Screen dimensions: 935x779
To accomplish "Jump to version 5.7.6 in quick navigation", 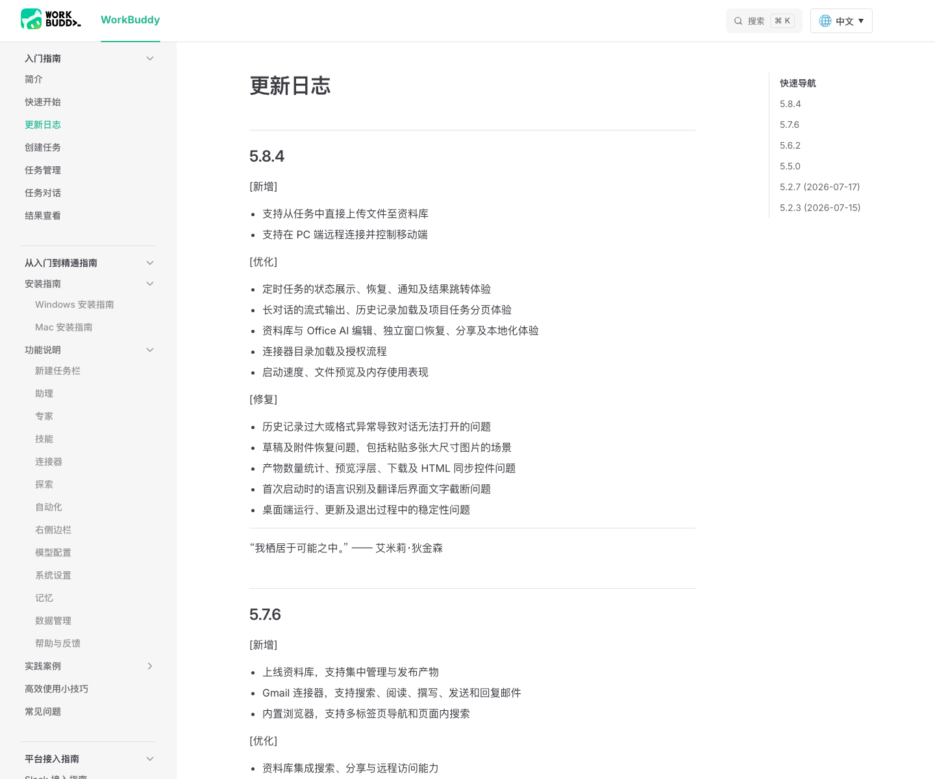I will click(790, 125).
